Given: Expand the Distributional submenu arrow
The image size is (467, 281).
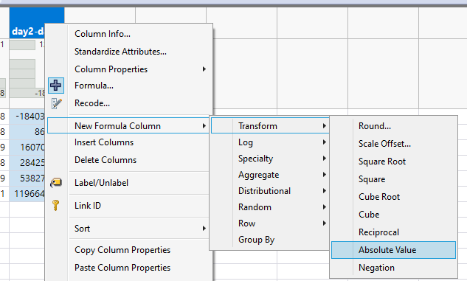Looking at the screenshot, I should pyautogui.click(x=324, y=191).
